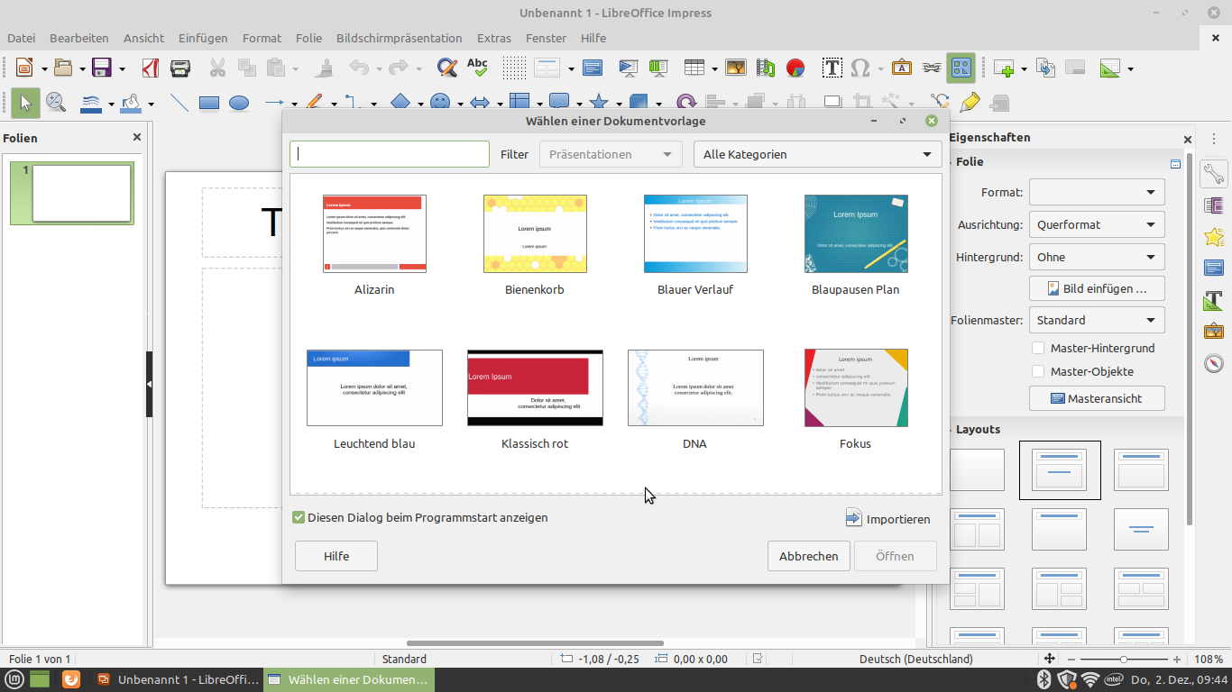
Task: Click the Save floppy disk icon
Action: tap(101, 68)
